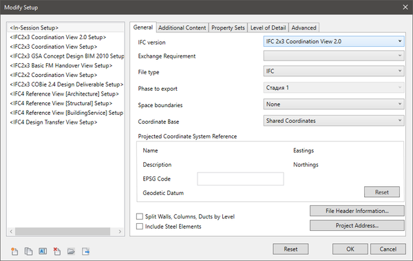Switch to the General tab
Screen dimensions: 413x261
click(x=143, y=27)
